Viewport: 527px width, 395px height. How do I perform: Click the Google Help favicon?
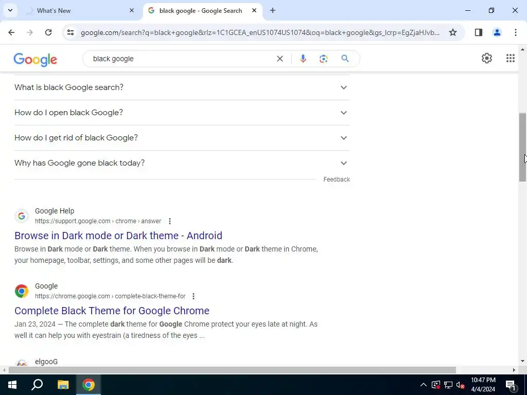pos(22,216)
